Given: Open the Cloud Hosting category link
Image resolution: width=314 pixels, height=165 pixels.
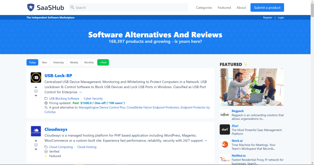Looking at the screenshot, I should coord(87,147).
